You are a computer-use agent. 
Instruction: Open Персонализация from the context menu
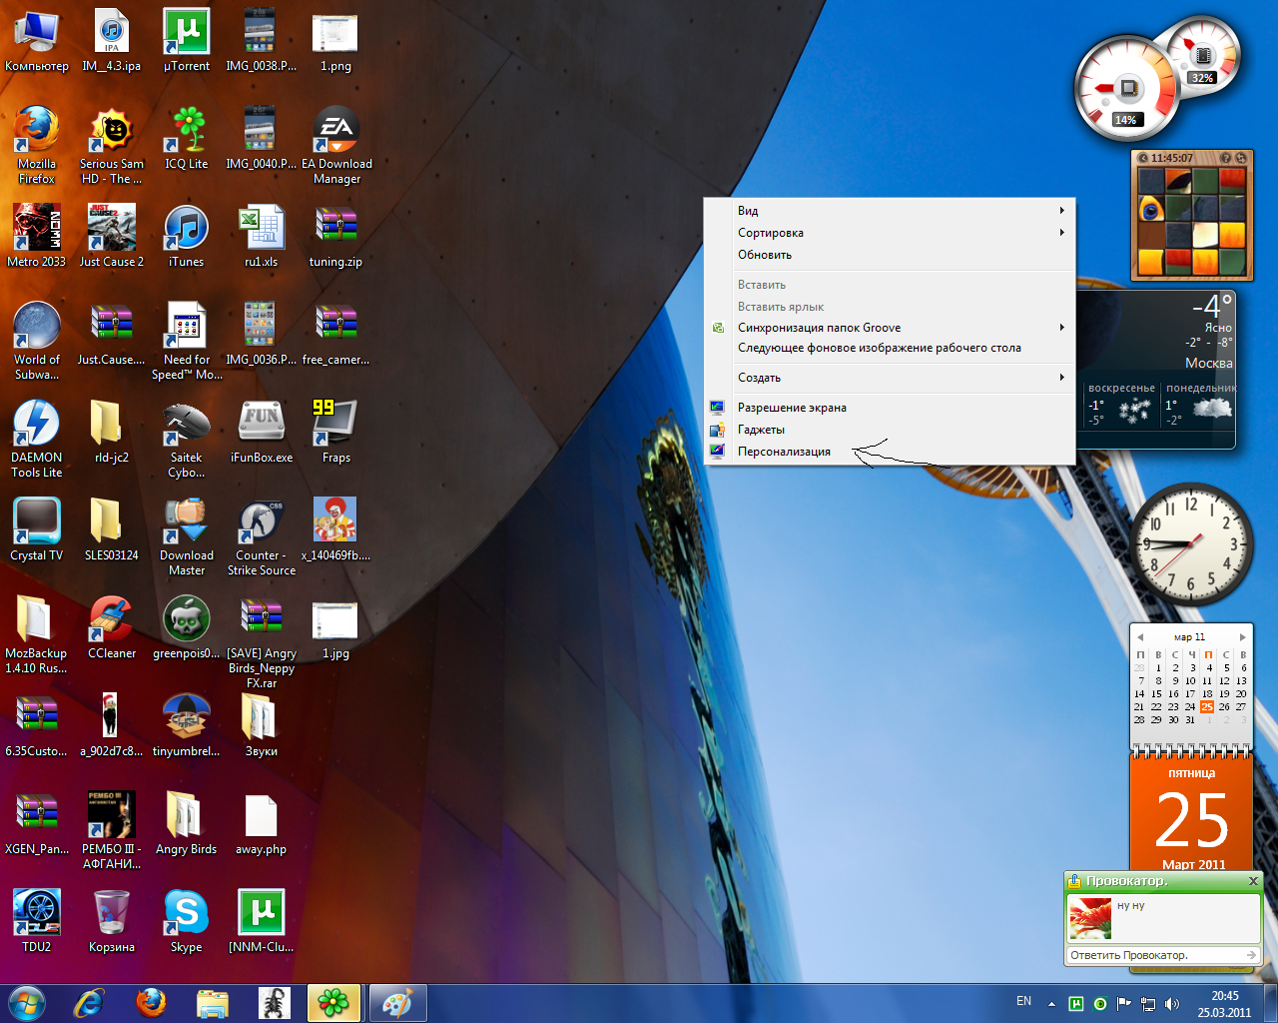890,452
